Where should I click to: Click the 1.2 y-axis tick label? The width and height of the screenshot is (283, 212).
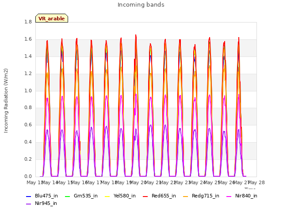28,73
